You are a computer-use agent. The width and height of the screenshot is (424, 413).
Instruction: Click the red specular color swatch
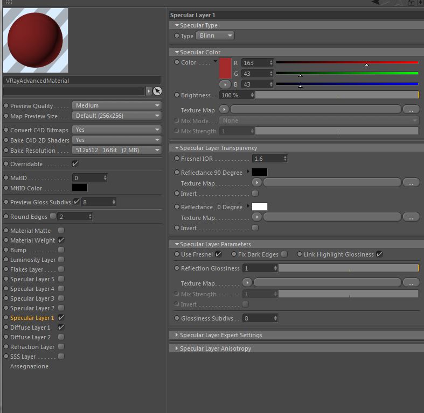[x=225, y=68]
